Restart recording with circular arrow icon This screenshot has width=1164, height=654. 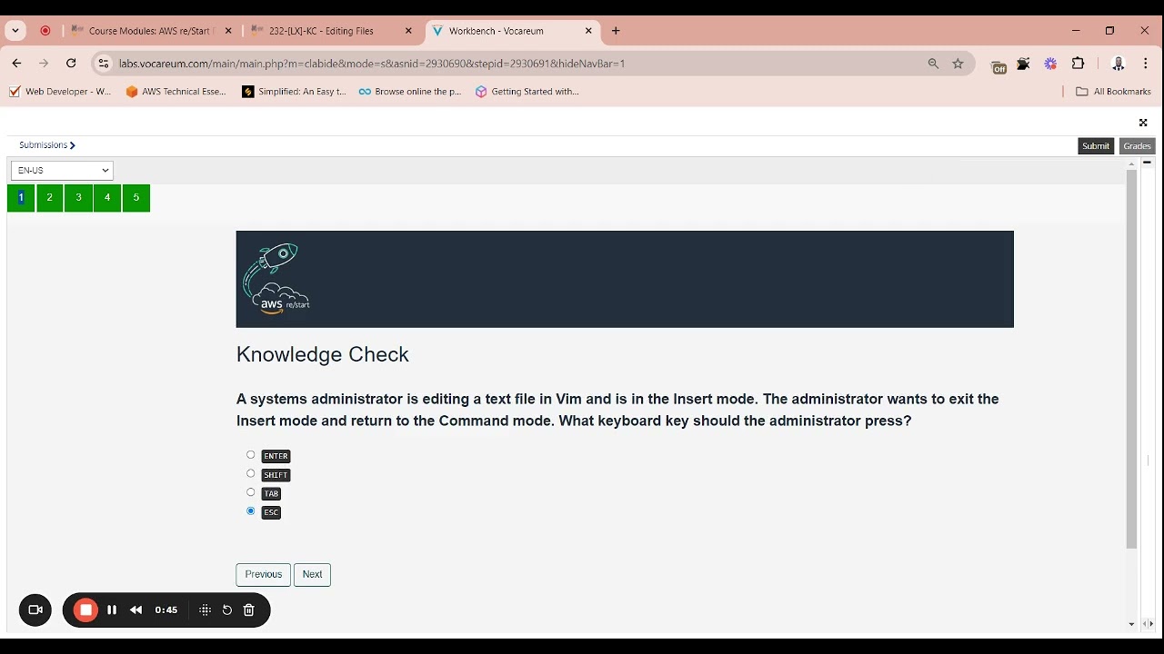[x=227, y=610]
